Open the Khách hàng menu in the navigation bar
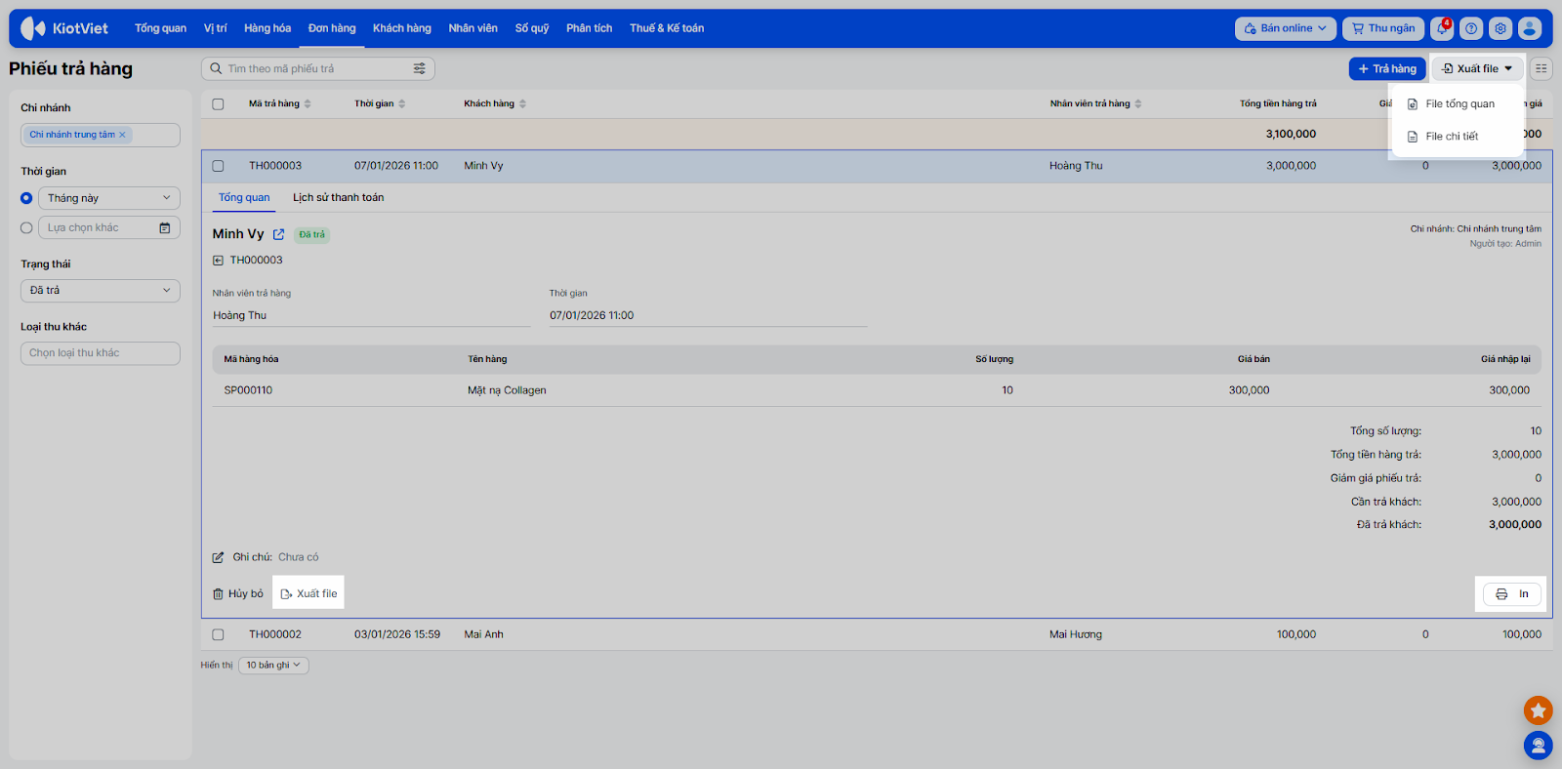 pos(402,28)
